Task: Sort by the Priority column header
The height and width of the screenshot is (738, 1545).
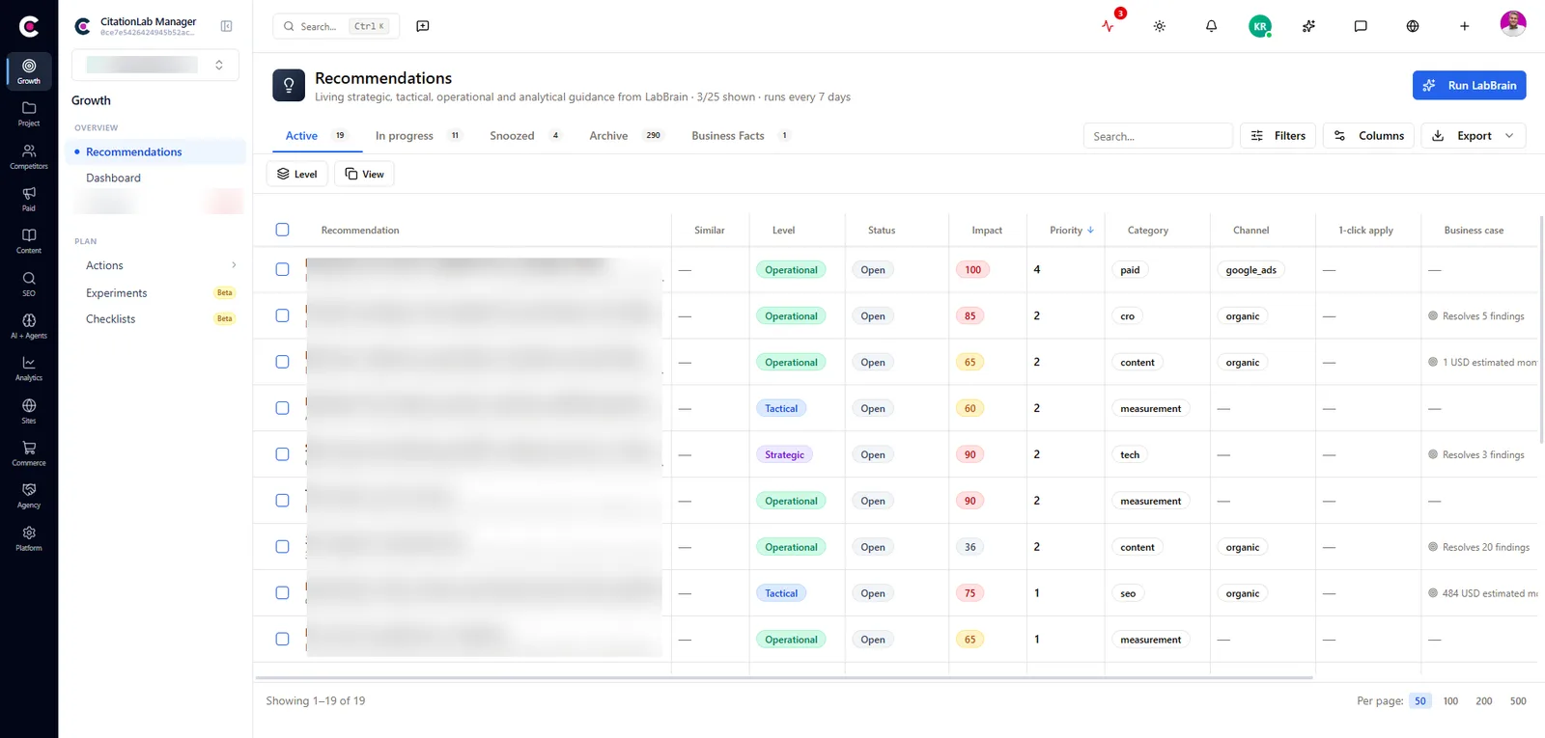Action: pyautogui.click(x=1071, y=230)
